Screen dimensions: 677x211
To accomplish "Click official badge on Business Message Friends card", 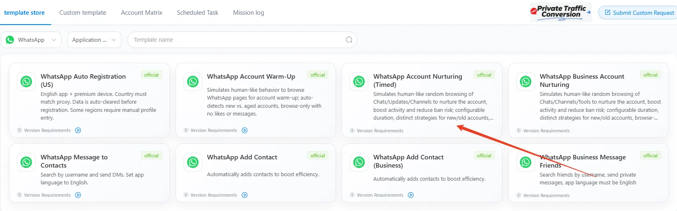I will (x=650, y=156).
